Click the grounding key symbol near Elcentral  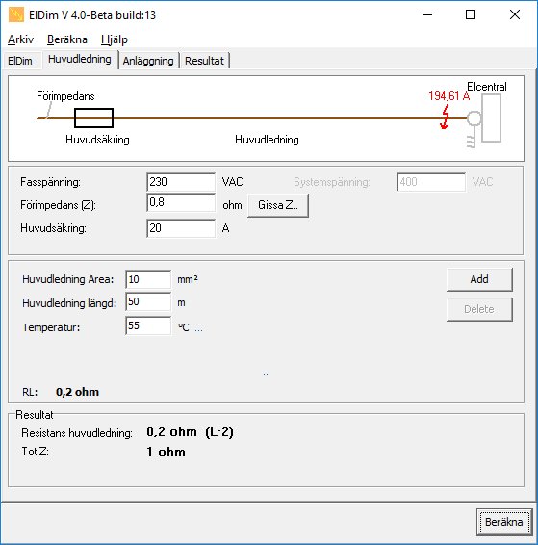(474, 129)
